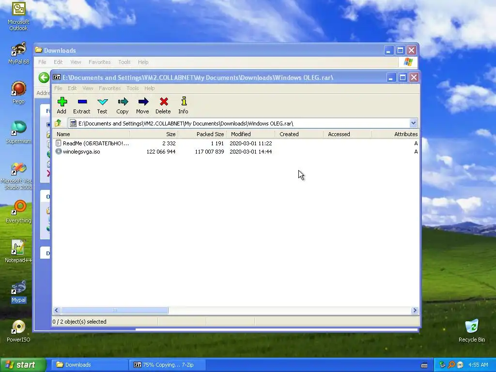Select the Recycle Bin icon
Viewport: 496px width, 372px height.
click(472, 331)
